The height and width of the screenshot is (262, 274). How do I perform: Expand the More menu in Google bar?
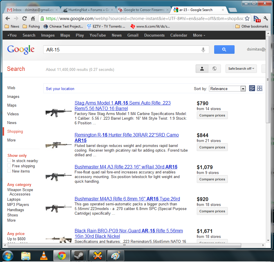(199, 35)
